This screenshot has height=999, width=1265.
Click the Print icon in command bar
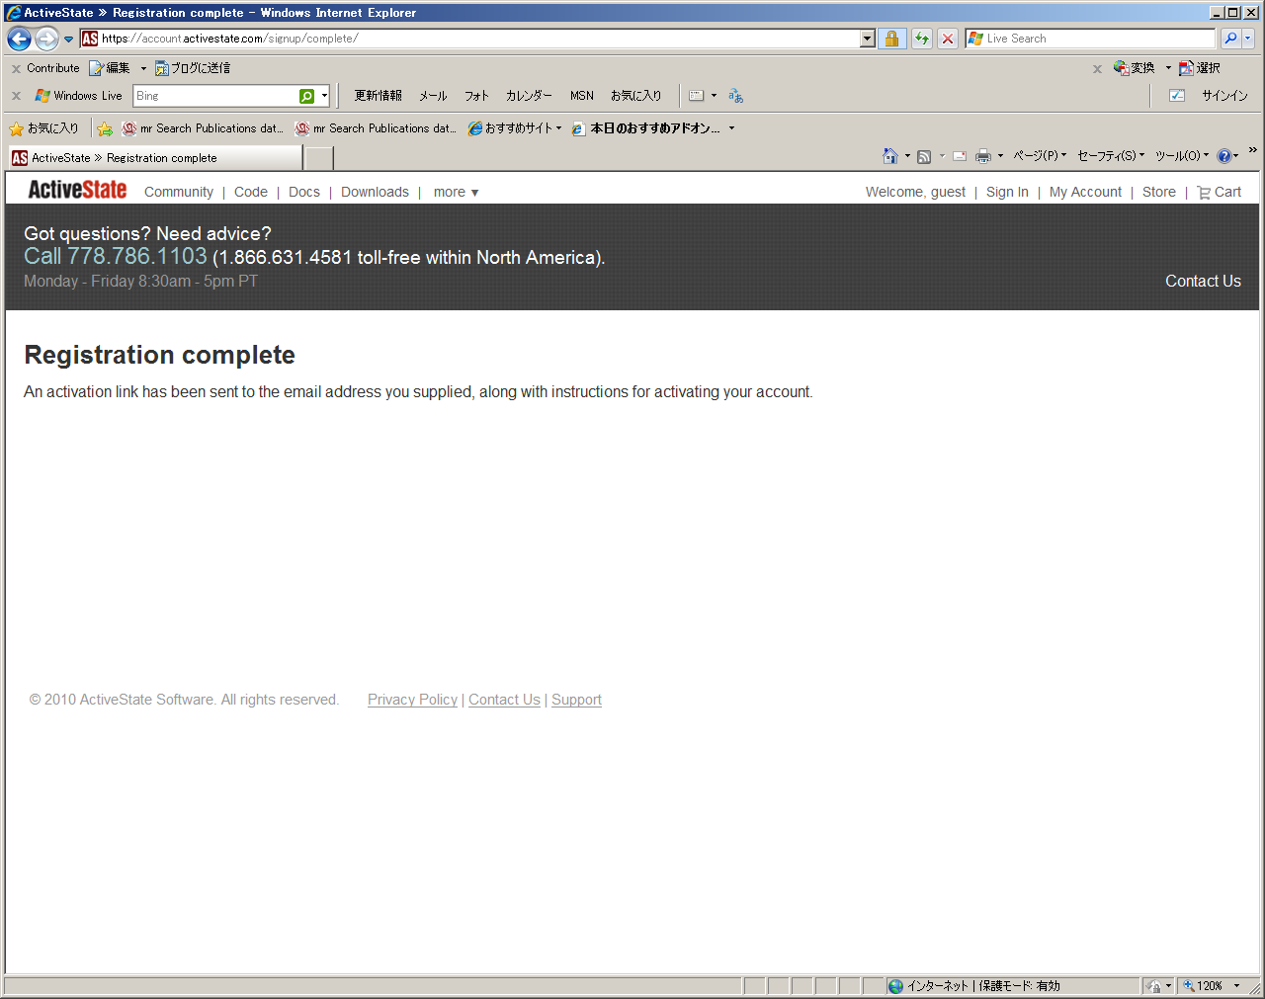point(982,156)
